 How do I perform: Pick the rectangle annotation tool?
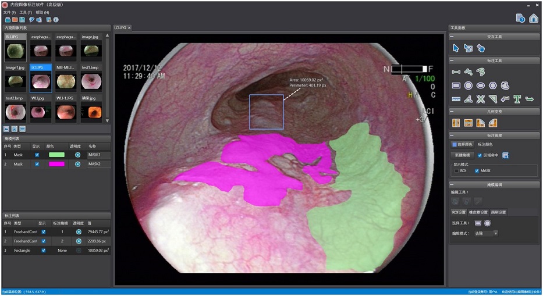click(456, 85)
